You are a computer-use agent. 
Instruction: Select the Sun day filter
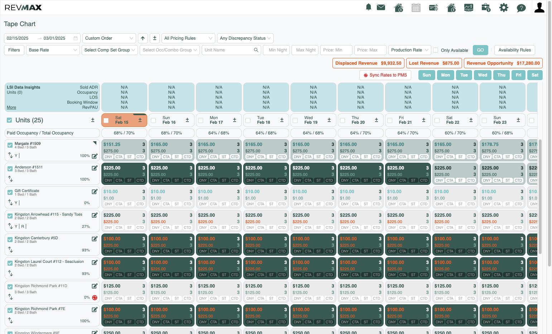[x=427, y=75]
